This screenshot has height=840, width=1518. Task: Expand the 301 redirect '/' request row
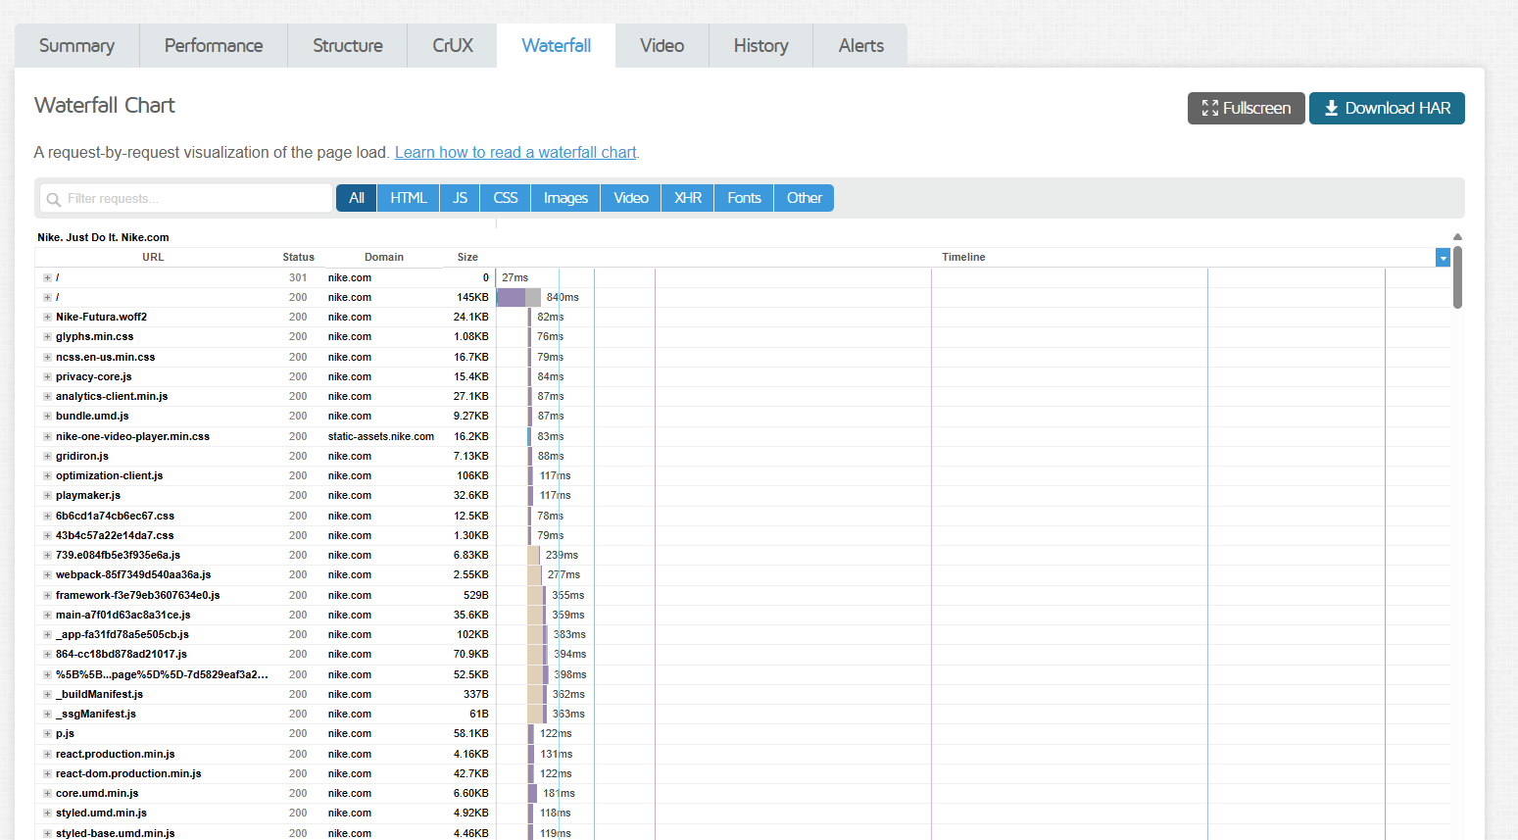pyautogui.click(x=47, y=278)
